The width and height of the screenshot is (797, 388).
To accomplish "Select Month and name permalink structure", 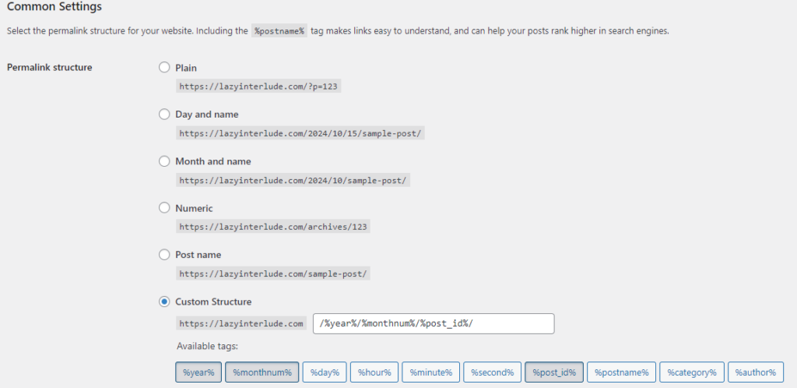I will click(164, 161).
